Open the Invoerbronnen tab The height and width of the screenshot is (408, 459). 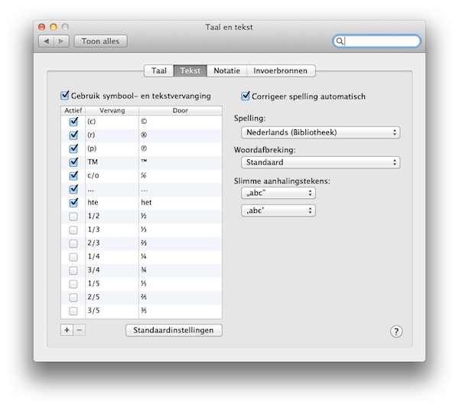click(x=281, y=70)
